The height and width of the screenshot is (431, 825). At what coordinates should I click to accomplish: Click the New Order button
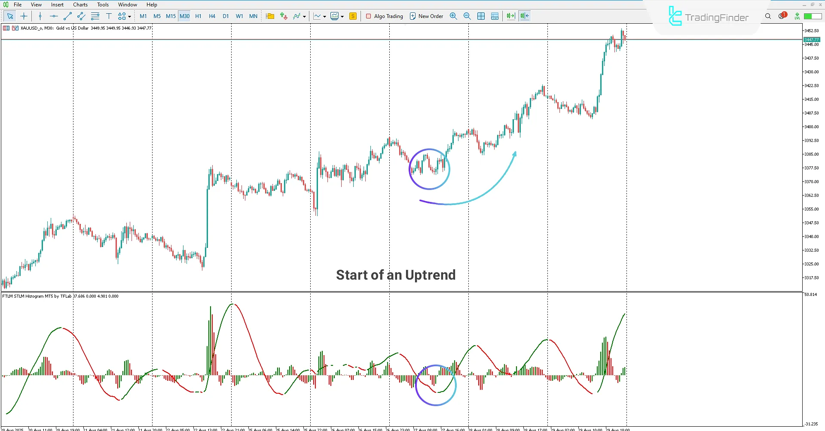(x=426, y=16)
